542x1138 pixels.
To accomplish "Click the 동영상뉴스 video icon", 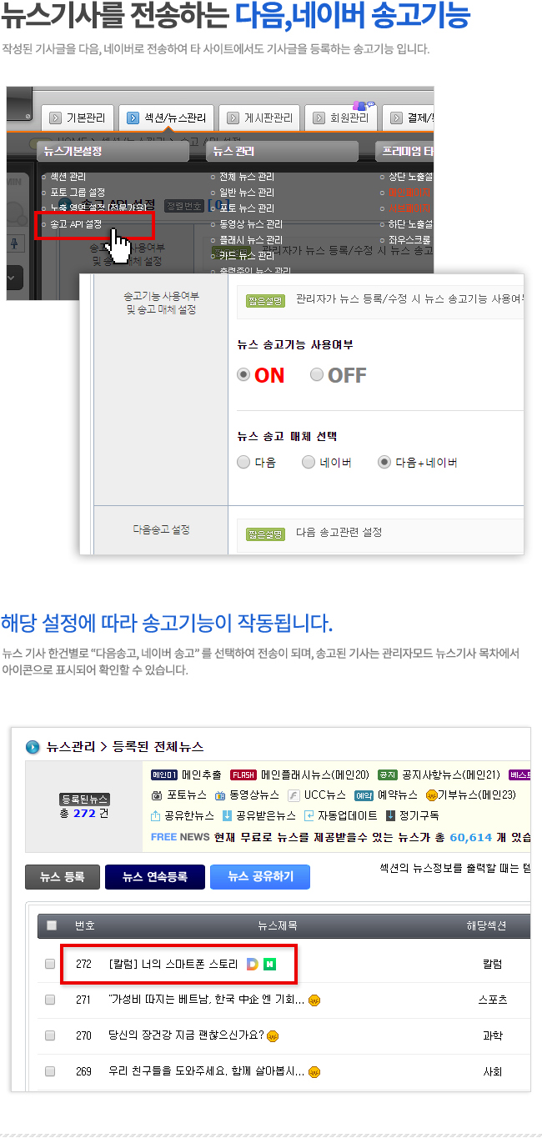I will (x=220, y=795).
